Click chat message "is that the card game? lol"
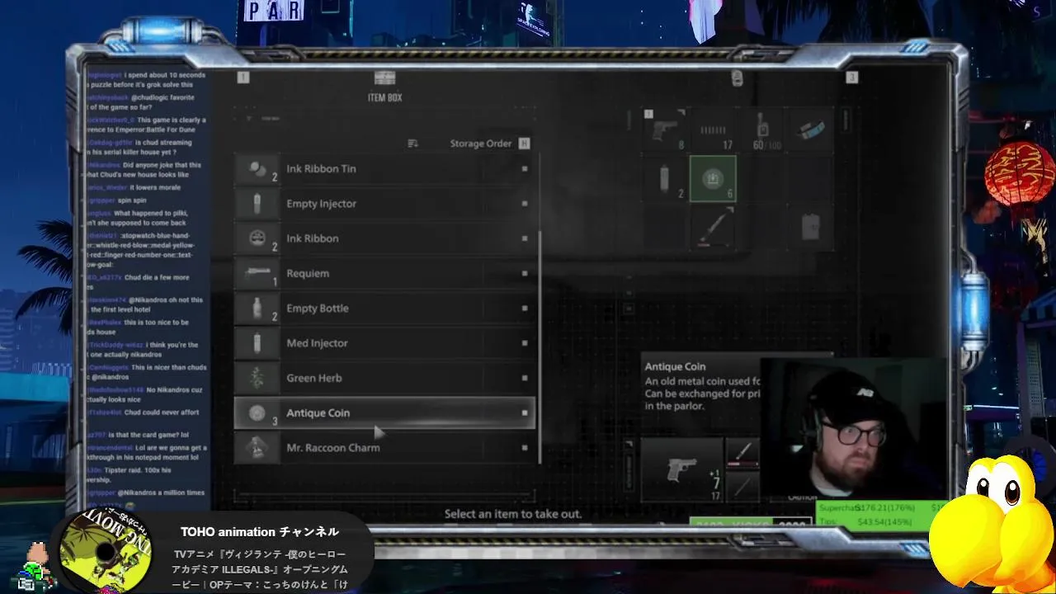1056x594 pixels. (x=148, y=435)
